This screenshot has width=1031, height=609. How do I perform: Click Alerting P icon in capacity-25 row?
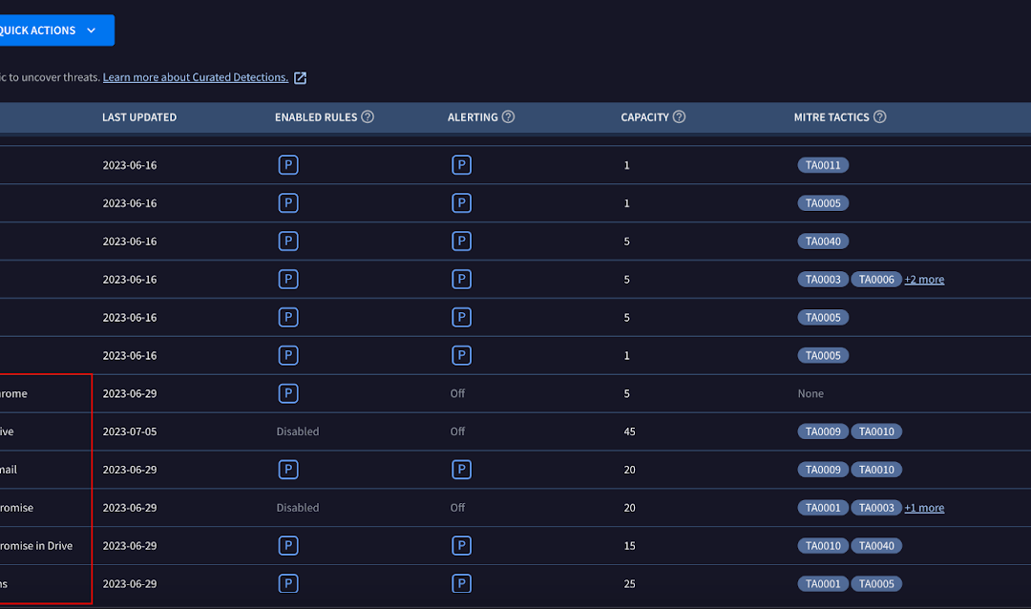462,584
